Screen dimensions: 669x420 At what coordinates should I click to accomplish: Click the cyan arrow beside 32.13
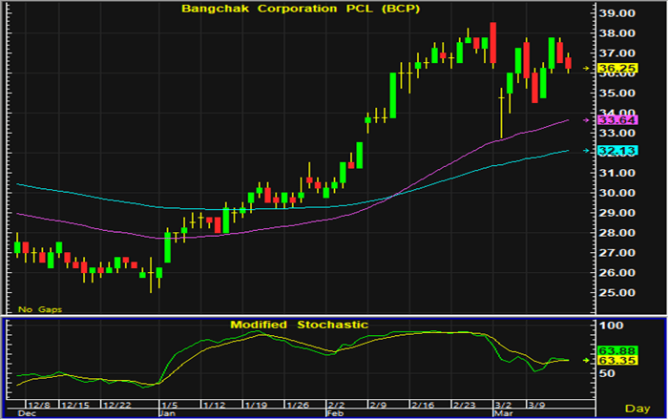click(x=585, y=151)
